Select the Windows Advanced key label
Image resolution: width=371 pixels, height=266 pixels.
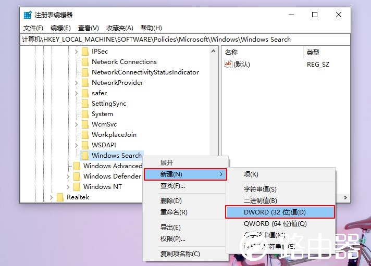[x=113, y=166]
